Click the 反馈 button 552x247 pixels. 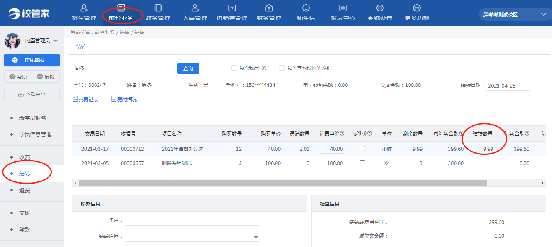point(46,77)
